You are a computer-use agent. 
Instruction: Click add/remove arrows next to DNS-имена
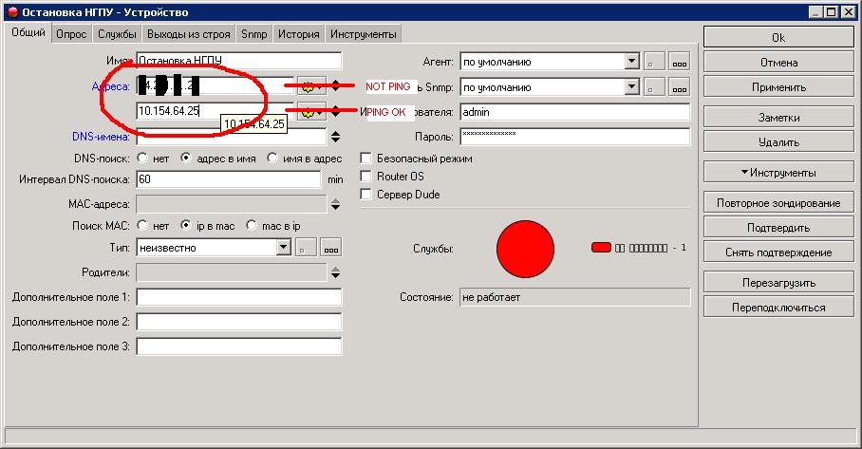(x=335, y=137)
